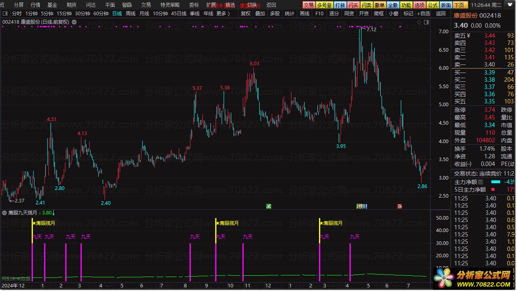Click 复权 in the chart toolbar

click(245, 13)
